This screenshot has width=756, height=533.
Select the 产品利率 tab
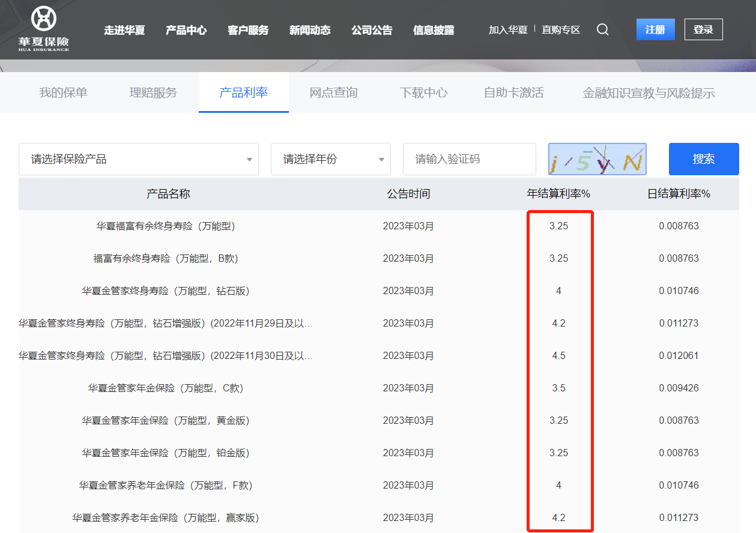click(244, 92)
